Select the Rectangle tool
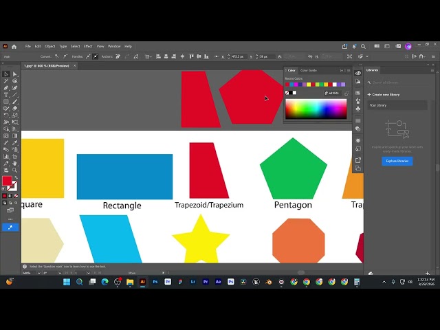Image resolution: width=440 pixels, height=330 pixels. [6, 102]
